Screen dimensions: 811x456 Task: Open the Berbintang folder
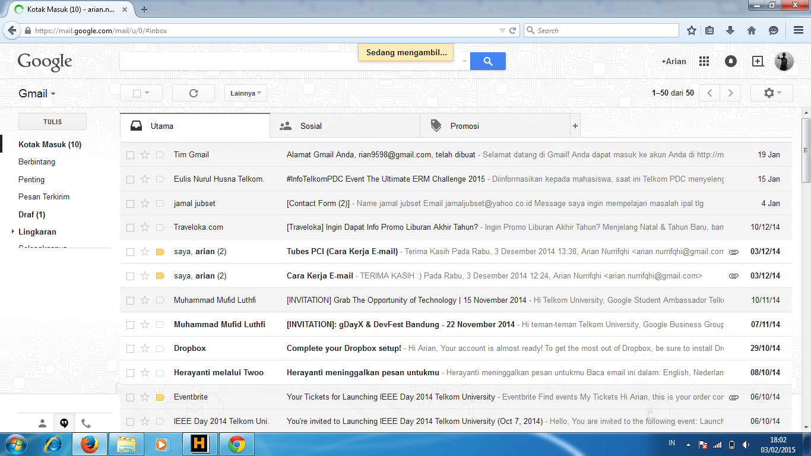click(x=37, y=161)
